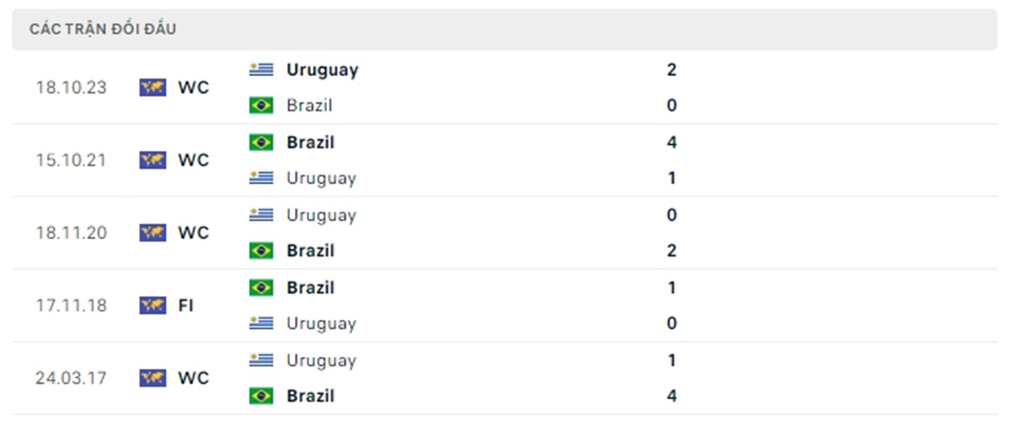1014x427 pixels.
Task: Click world map icon beside 18.10.23
Action: (x=153, y=88)
